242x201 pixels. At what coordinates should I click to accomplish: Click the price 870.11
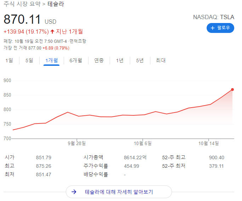22,19
